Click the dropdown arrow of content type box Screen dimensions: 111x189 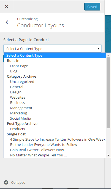click(99, 49)
